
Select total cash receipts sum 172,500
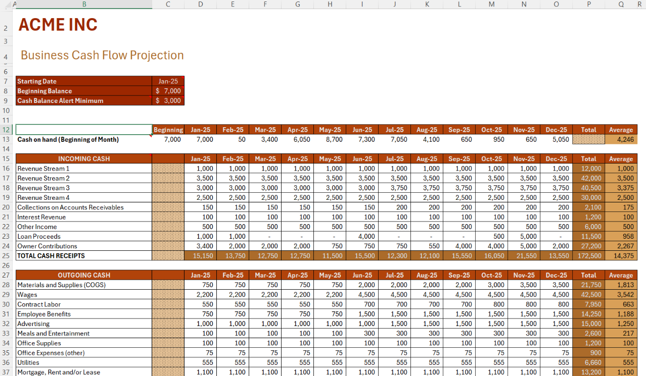click(588, 256)
